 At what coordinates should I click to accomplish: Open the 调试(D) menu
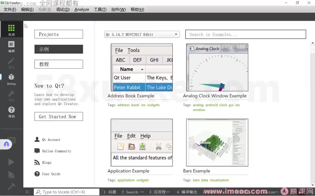click(x=63, y=10)
